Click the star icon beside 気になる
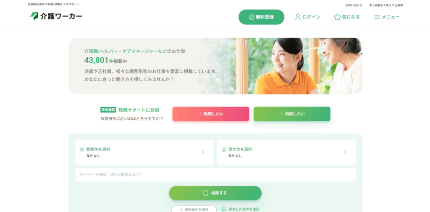430x212 pixels. click(x=337, y=17)
